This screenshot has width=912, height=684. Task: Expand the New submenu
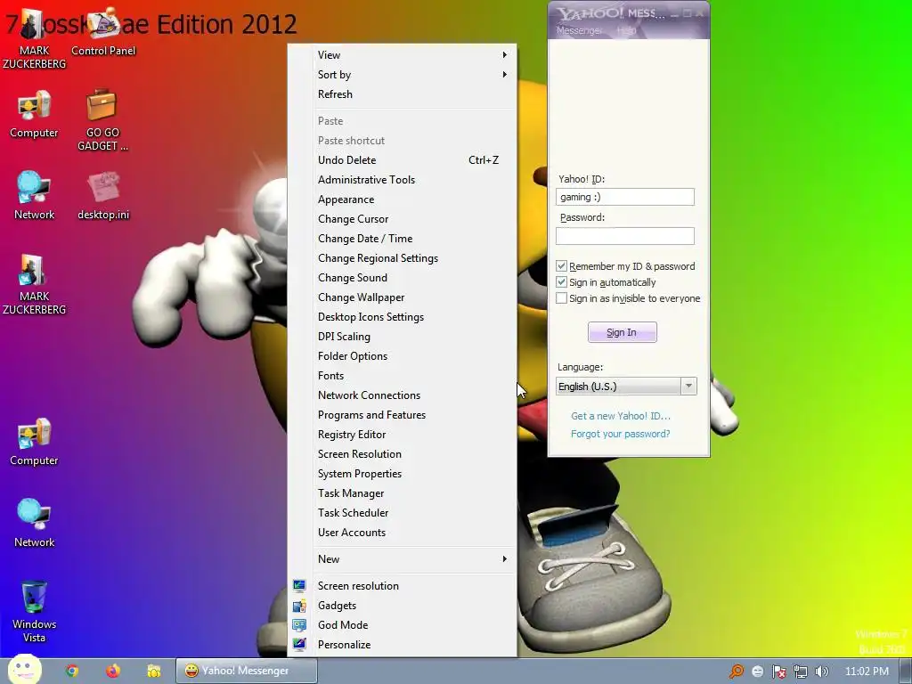[x=402, y=559]
